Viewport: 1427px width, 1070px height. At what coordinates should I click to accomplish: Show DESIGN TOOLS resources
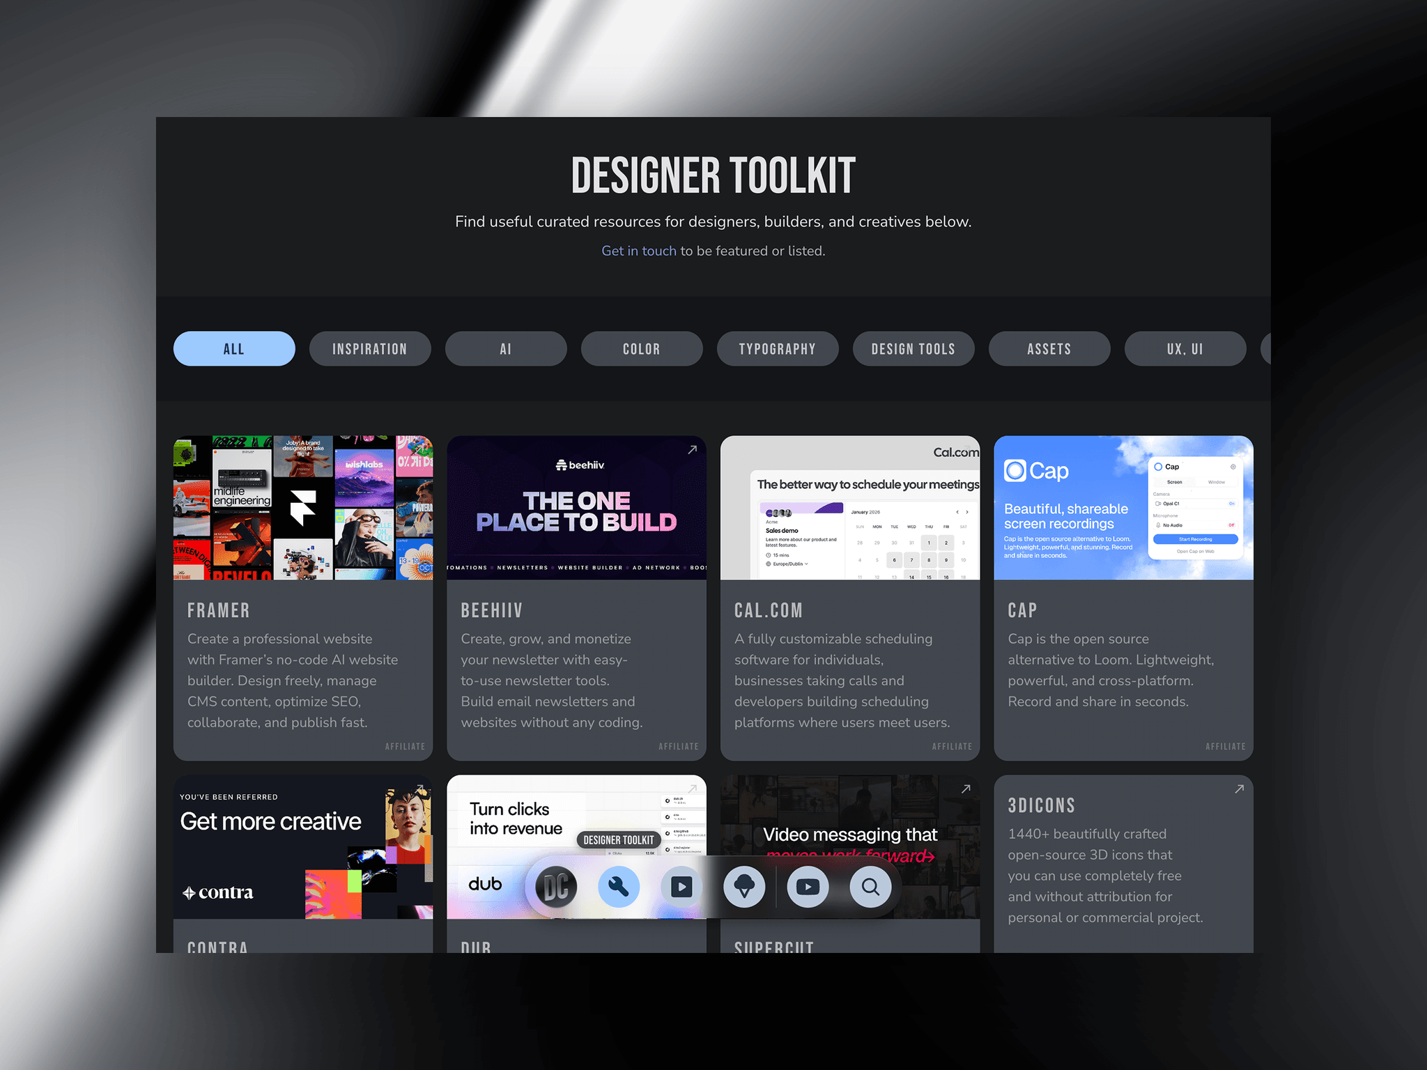[x=913, y=349]
